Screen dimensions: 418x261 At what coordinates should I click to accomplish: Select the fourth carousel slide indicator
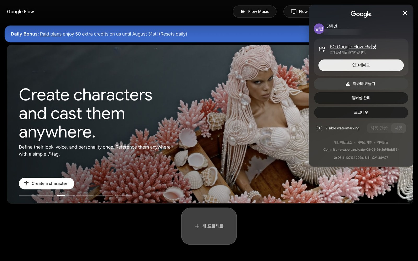[x=85, y=195]
